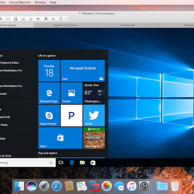
Task: Open Launchpad from the Dock
Action: pyautogui.click(x=44, y=186)
